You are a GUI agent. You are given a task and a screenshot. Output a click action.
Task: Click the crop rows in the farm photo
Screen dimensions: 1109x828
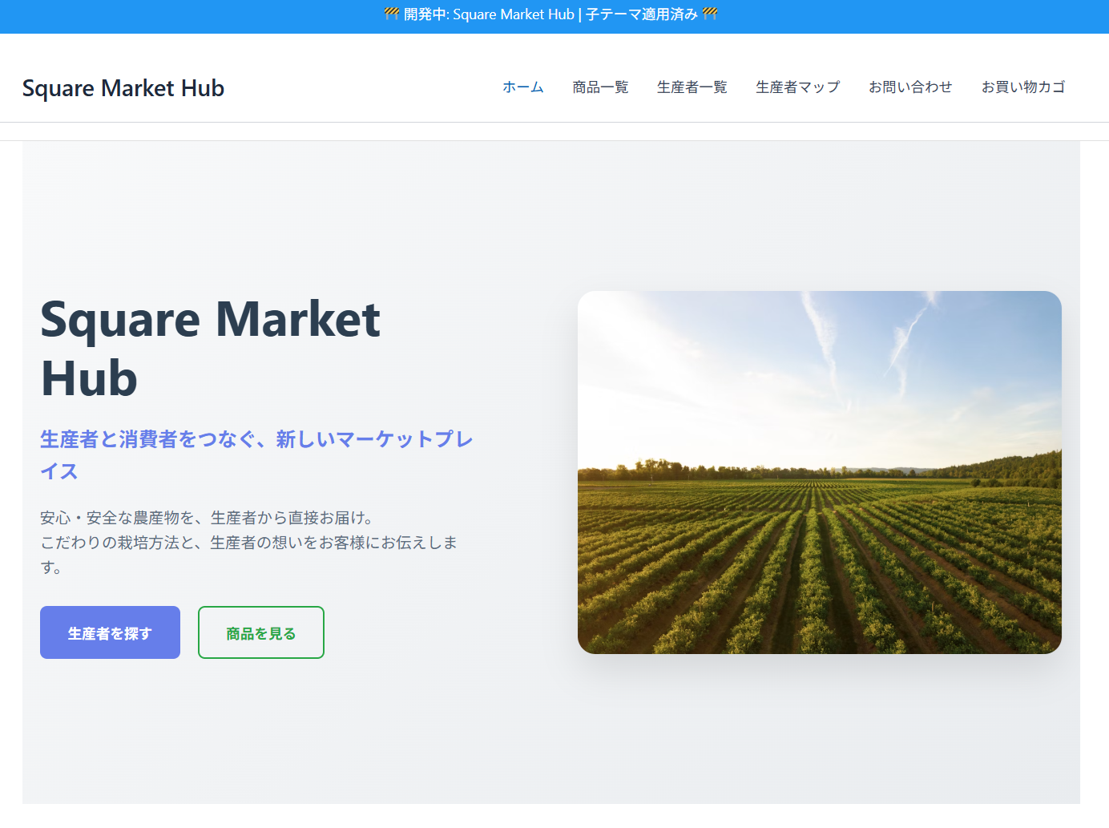tap(817, 577)
